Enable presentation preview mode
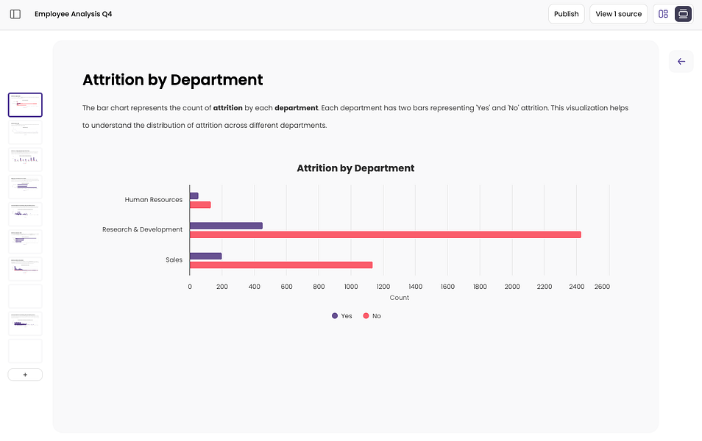702x441 pixels. [683, 14]
